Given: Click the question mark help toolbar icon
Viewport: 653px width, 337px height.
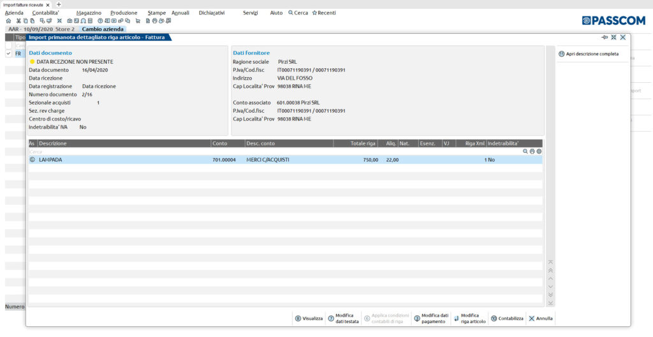Looking at the screenshot, I should point(100,21).
